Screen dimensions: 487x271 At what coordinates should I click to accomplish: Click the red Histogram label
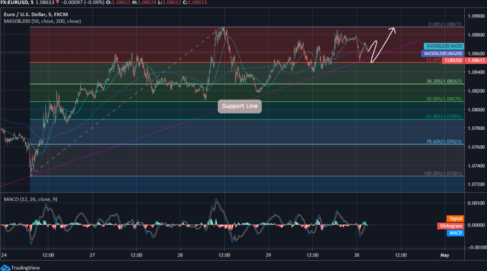(x=451, y=226)
